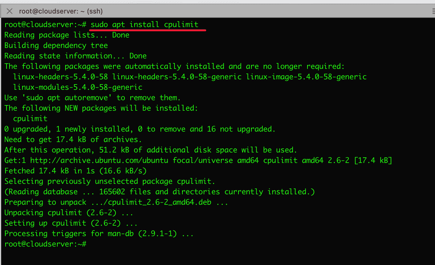Select the root@cloudserver: ~ (ssh) tab
This screenshot has height=265, width=435.
pyautogui.click(x=61, y=11)
